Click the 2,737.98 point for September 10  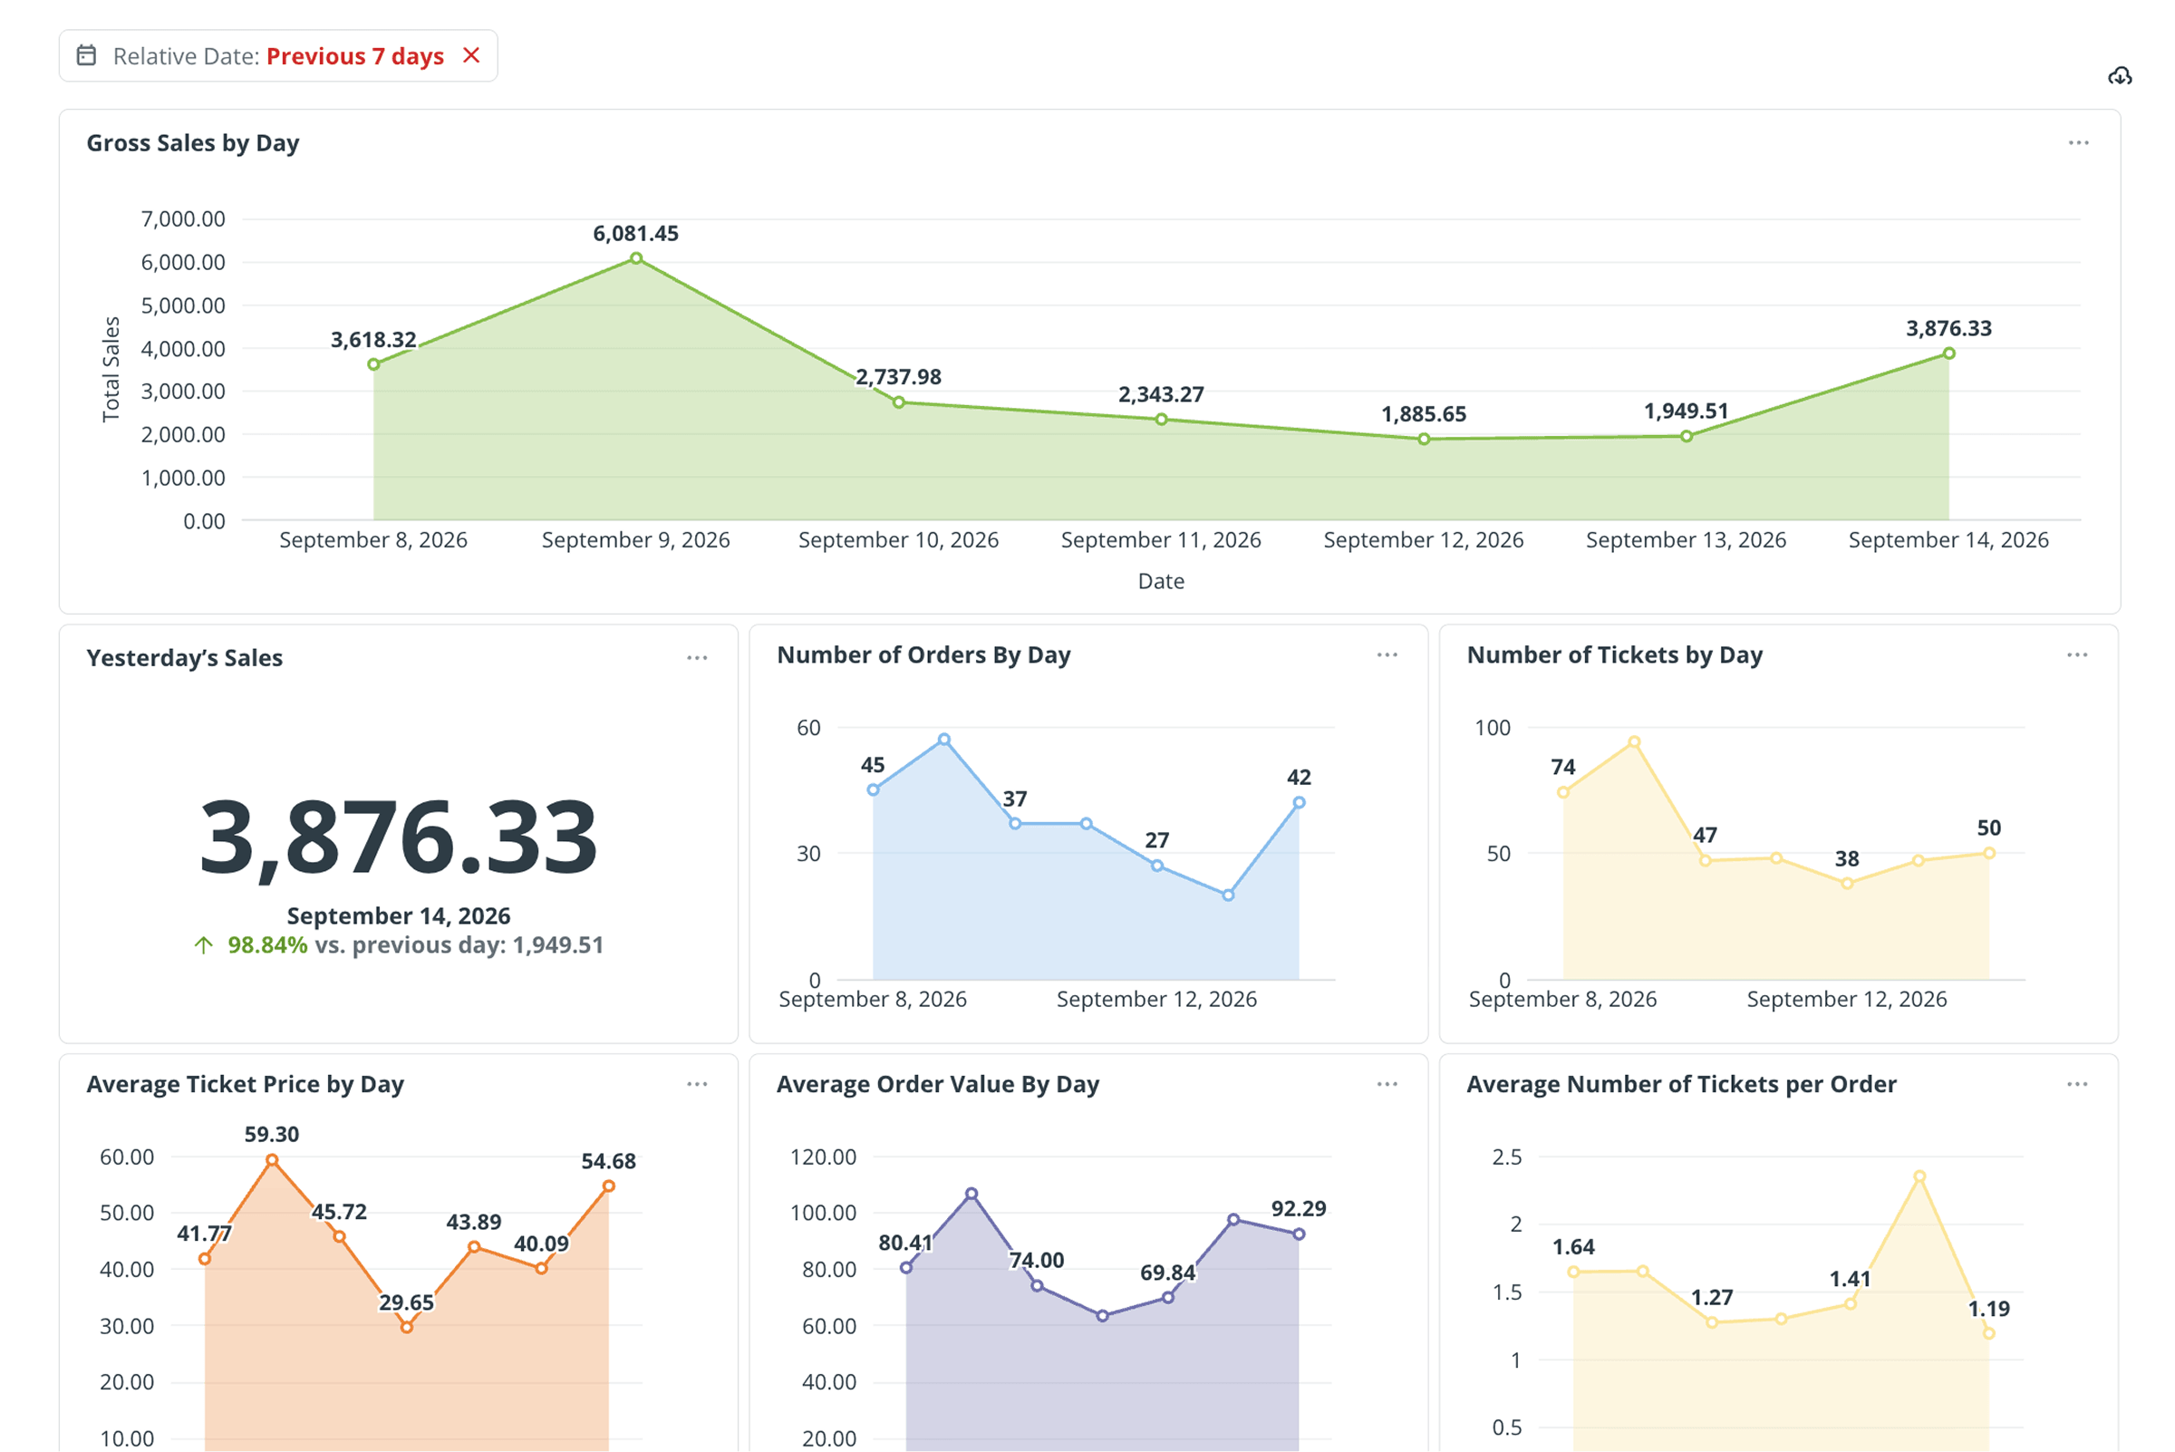[x=898, y=402]
